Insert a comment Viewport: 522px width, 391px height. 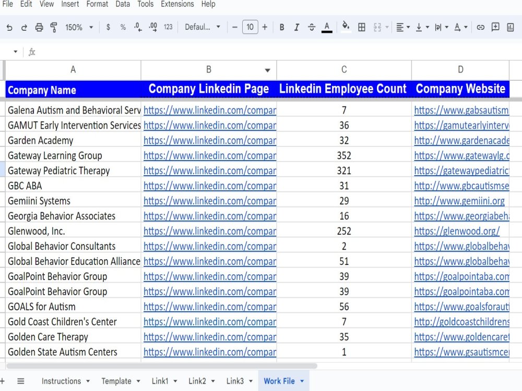(x=495, y=27)
